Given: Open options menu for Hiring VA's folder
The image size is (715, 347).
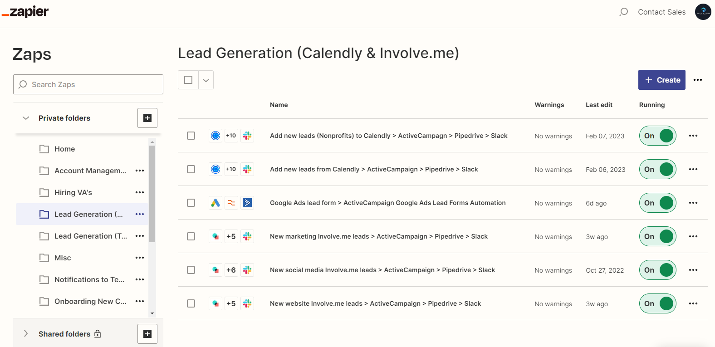Looking at the screenshot, I should [x=140, y=192].
